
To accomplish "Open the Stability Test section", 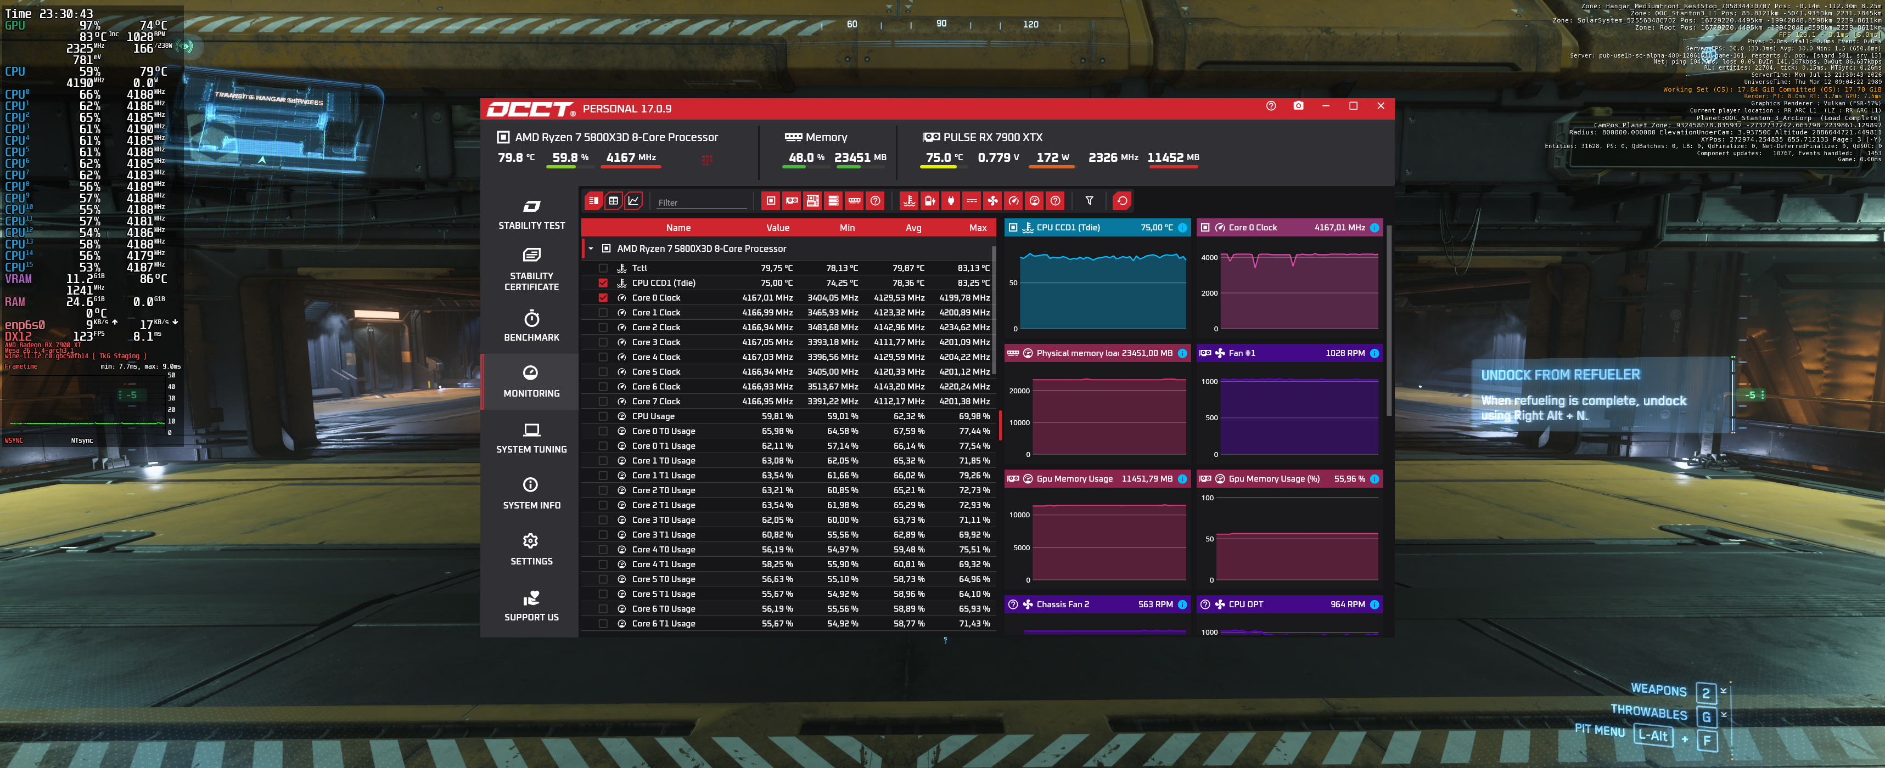I will coord(531,214).
